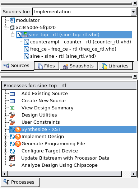The image size is (139, 189).
Task: Click the Configure Target Device arrows icon
Action: point(12,151)
